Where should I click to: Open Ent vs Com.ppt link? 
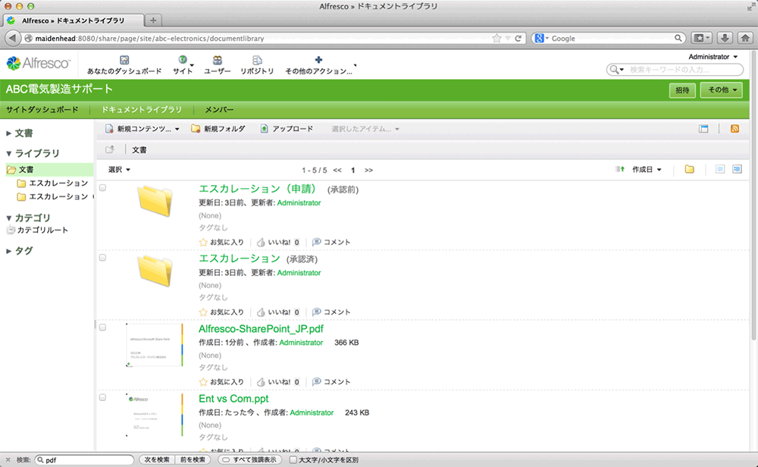(x=233, y=399)
